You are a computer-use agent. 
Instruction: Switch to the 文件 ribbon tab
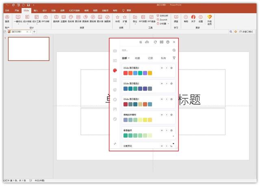pos(7,11)
